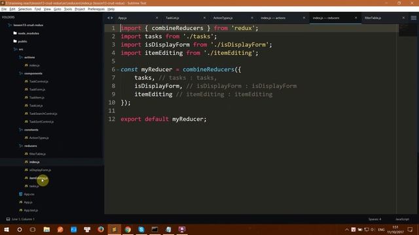Open App.js in sidebar
The height and width of the screenshot is (235, 419).
click(28, 202)
